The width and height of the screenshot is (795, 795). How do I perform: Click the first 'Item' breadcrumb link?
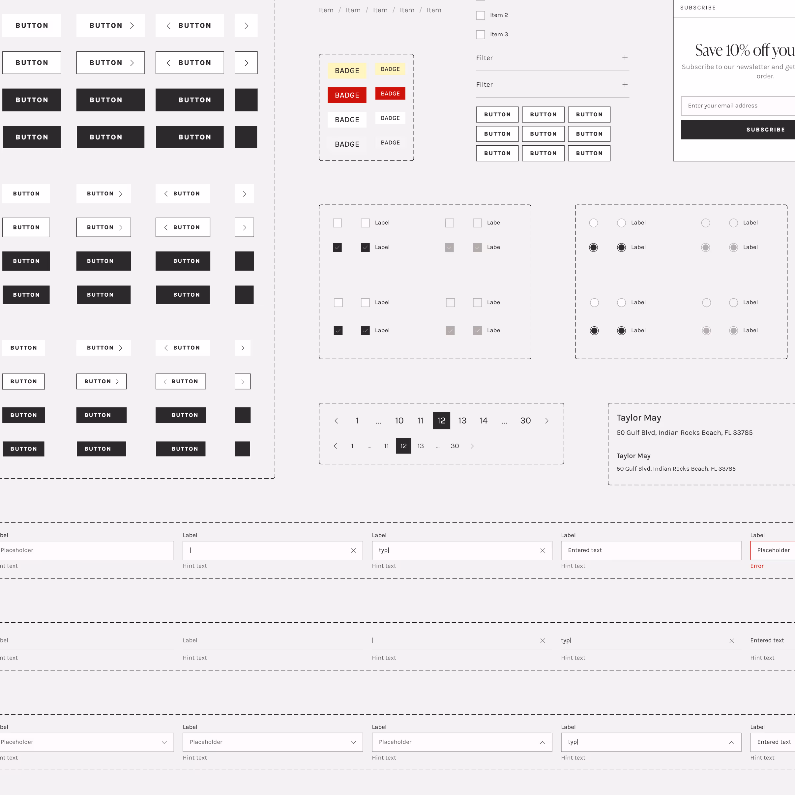tap(326, 10)
